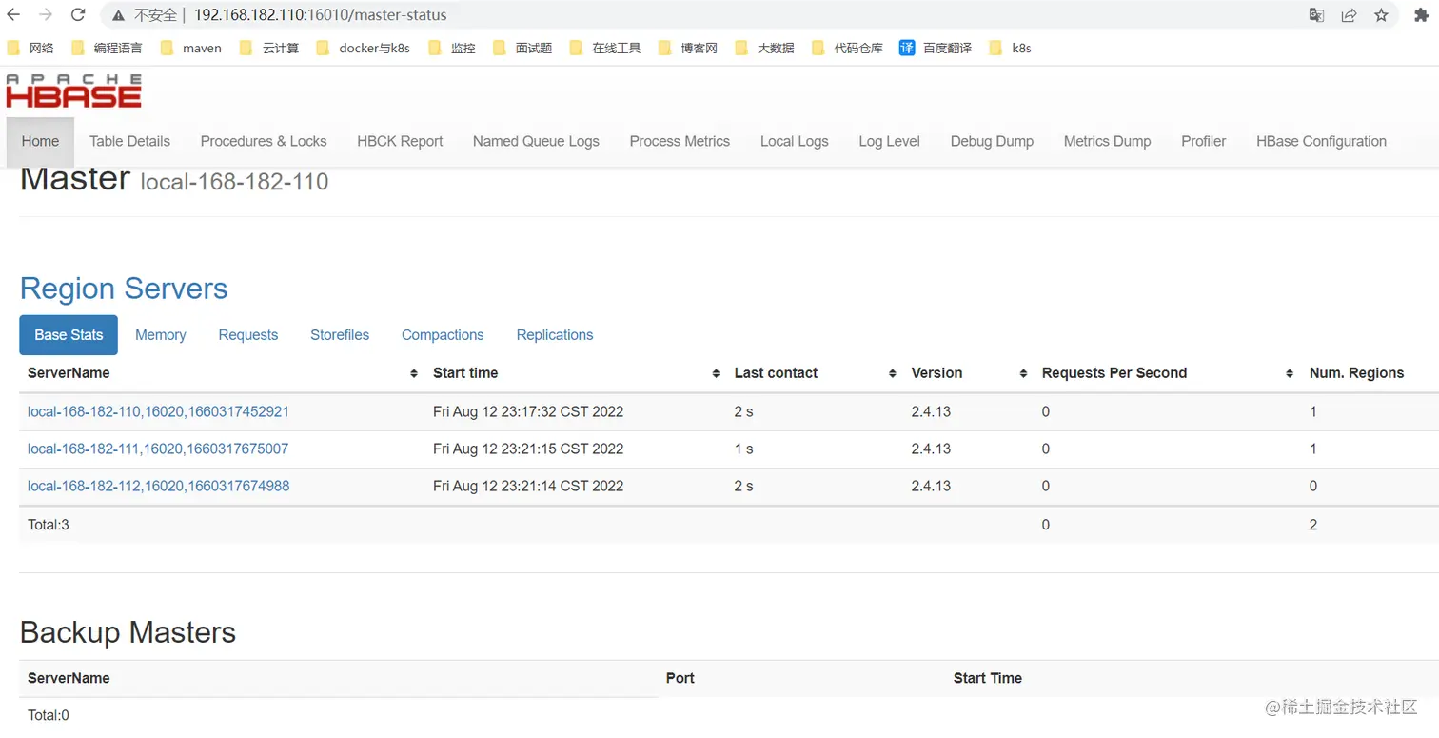
Task: Sort by Last contact column arrows
Action: [x=893, y=373]
